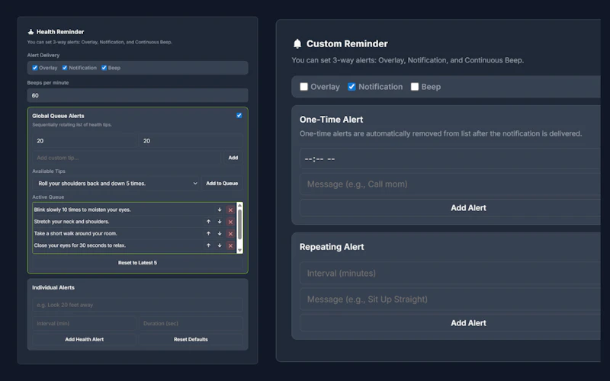
Task: Click the Duration (sec) field
Action: click(191, 323)
